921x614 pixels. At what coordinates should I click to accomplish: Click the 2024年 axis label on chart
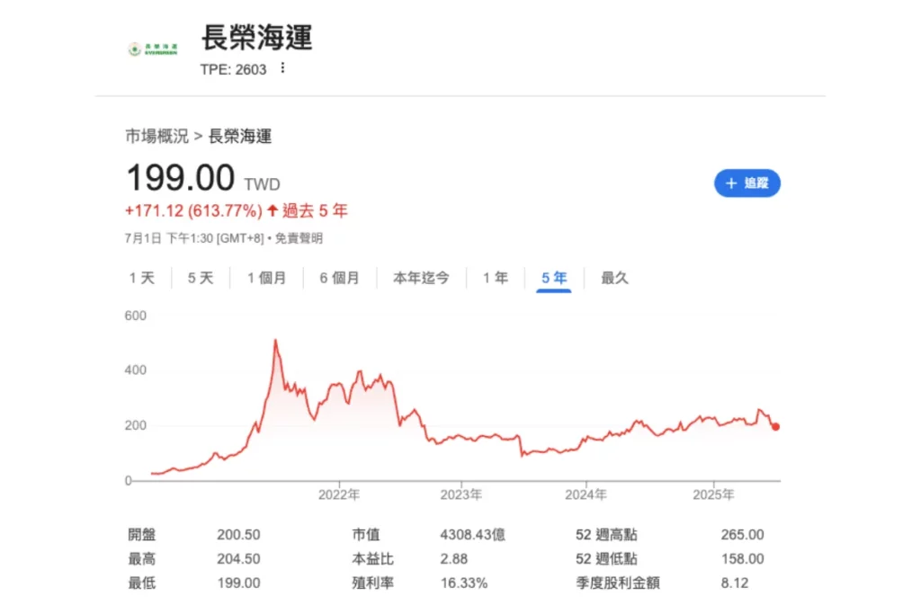pyautogui.click(x=586, y=494)
